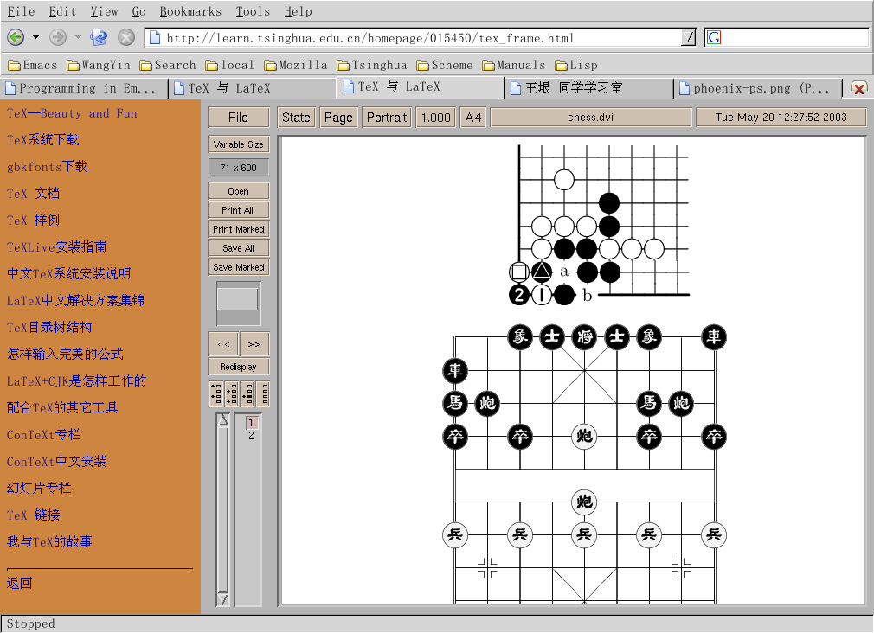Click the browser Back arrow icon

pyautogui.click(x=15, y=37)
